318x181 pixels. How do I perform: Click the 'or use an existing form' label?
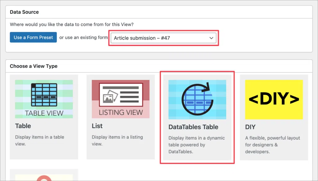tap(84, 38)
